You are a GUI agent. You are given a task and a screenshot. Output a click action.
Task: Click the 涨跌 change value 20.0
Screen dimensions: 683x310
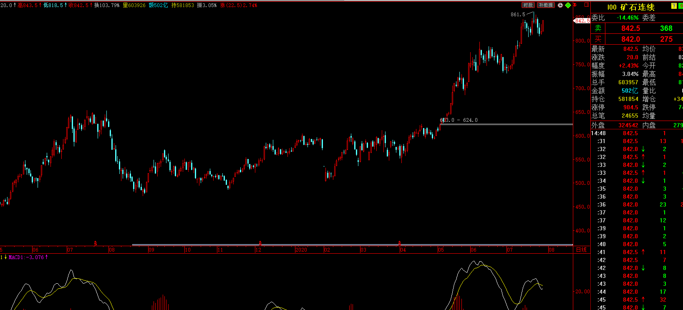(633, 58)
